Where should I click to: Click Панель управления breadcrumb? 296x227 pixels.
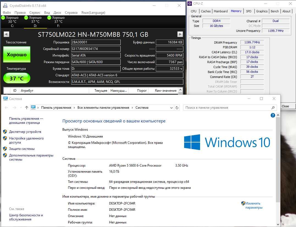pyautogui.click(x=56, y=108)
